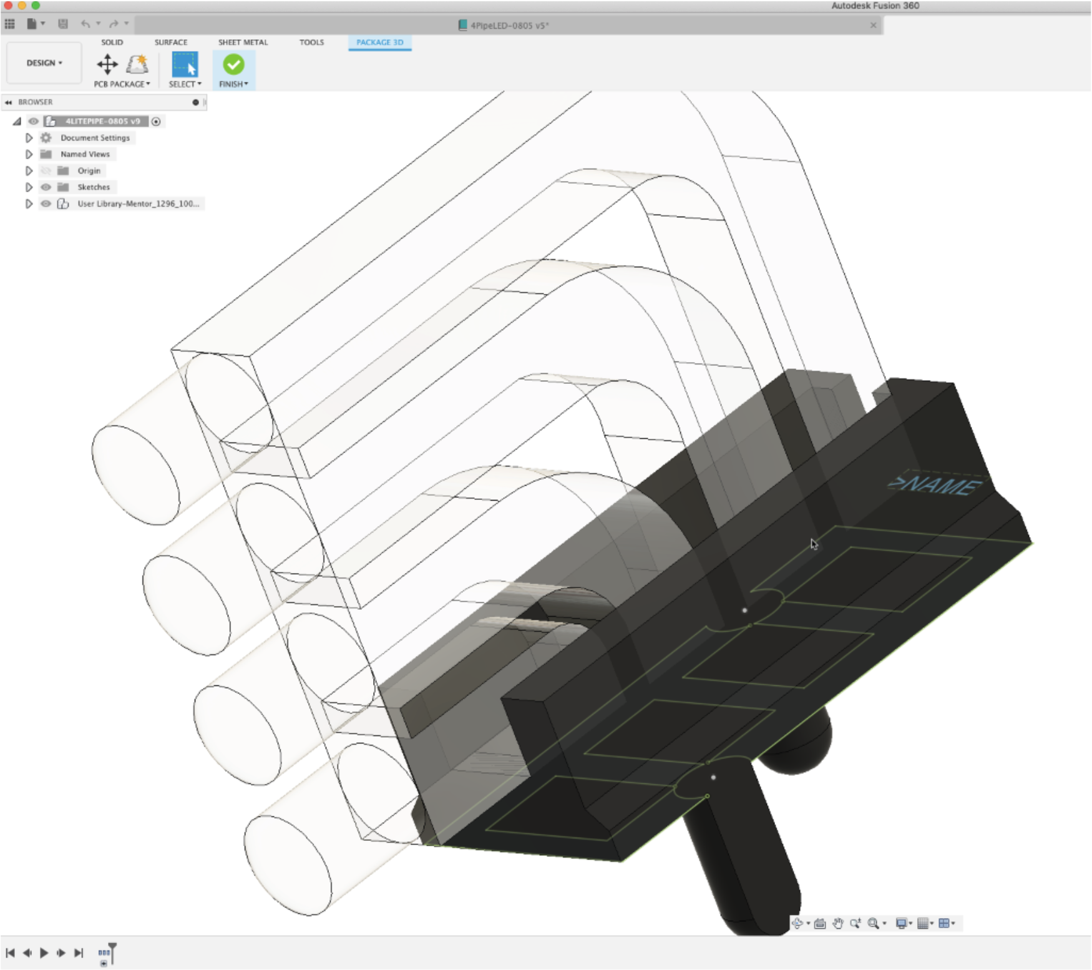Select the Pan hand tool
The width and height of the screenshot is (1092, 970).
pyautogui.click(x=837, y=923)
